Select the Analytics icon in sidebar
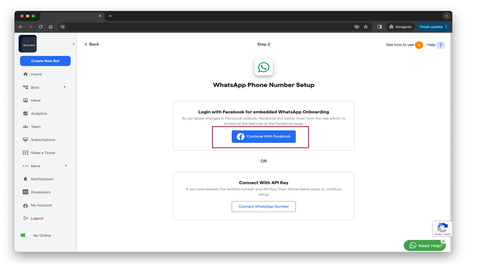The height and width of the screenshot is (279, 482). click(x=25, y=113)
